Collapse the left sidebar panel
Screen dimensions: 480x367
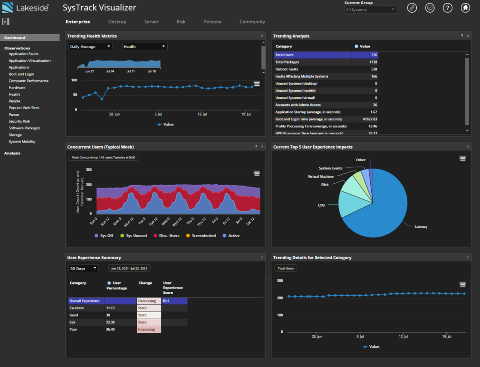6,22
